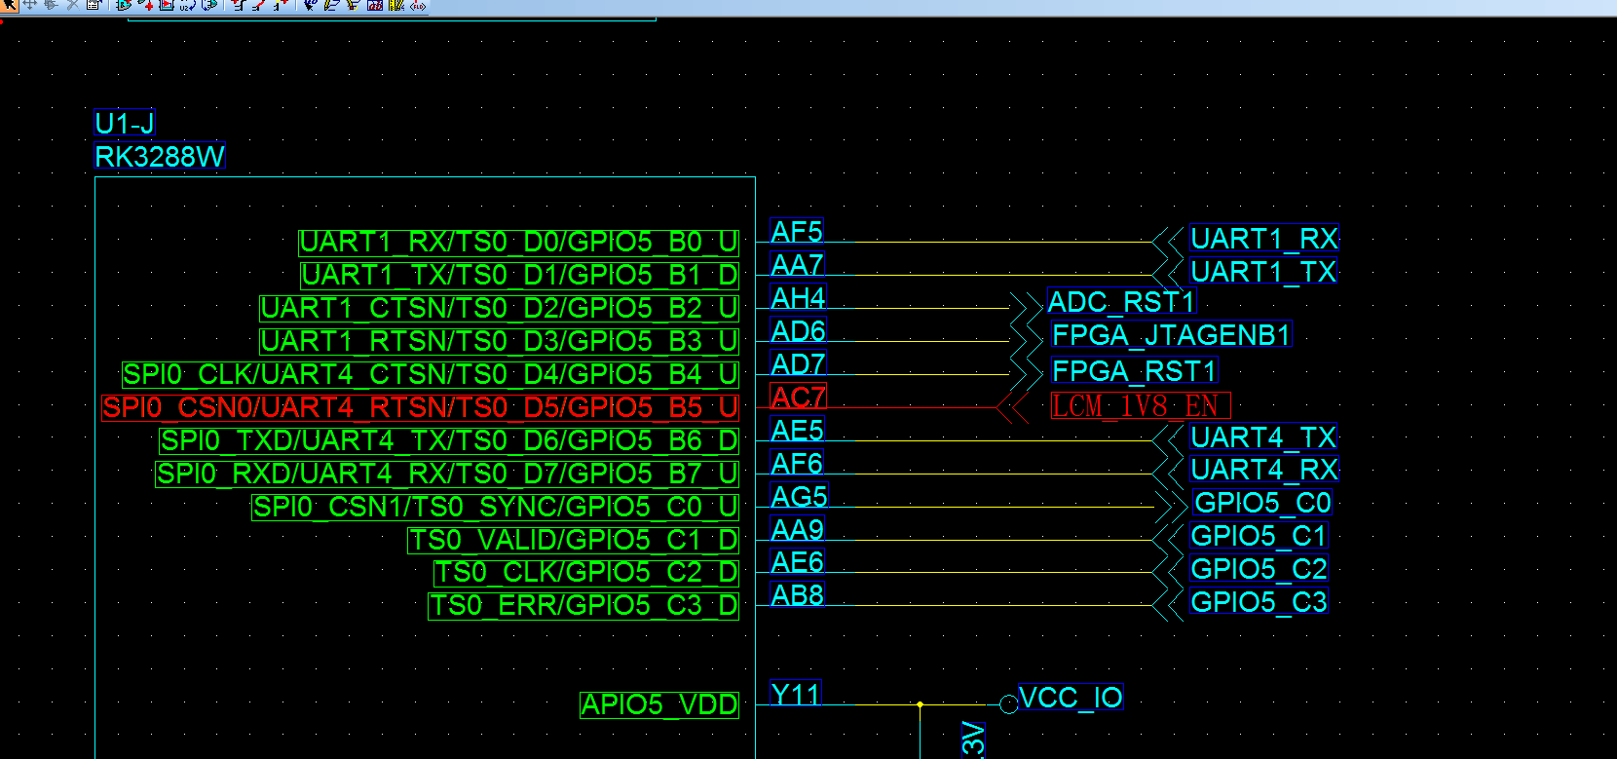Select the FPGA_JTAGENB1 net label

[1171, 335]
